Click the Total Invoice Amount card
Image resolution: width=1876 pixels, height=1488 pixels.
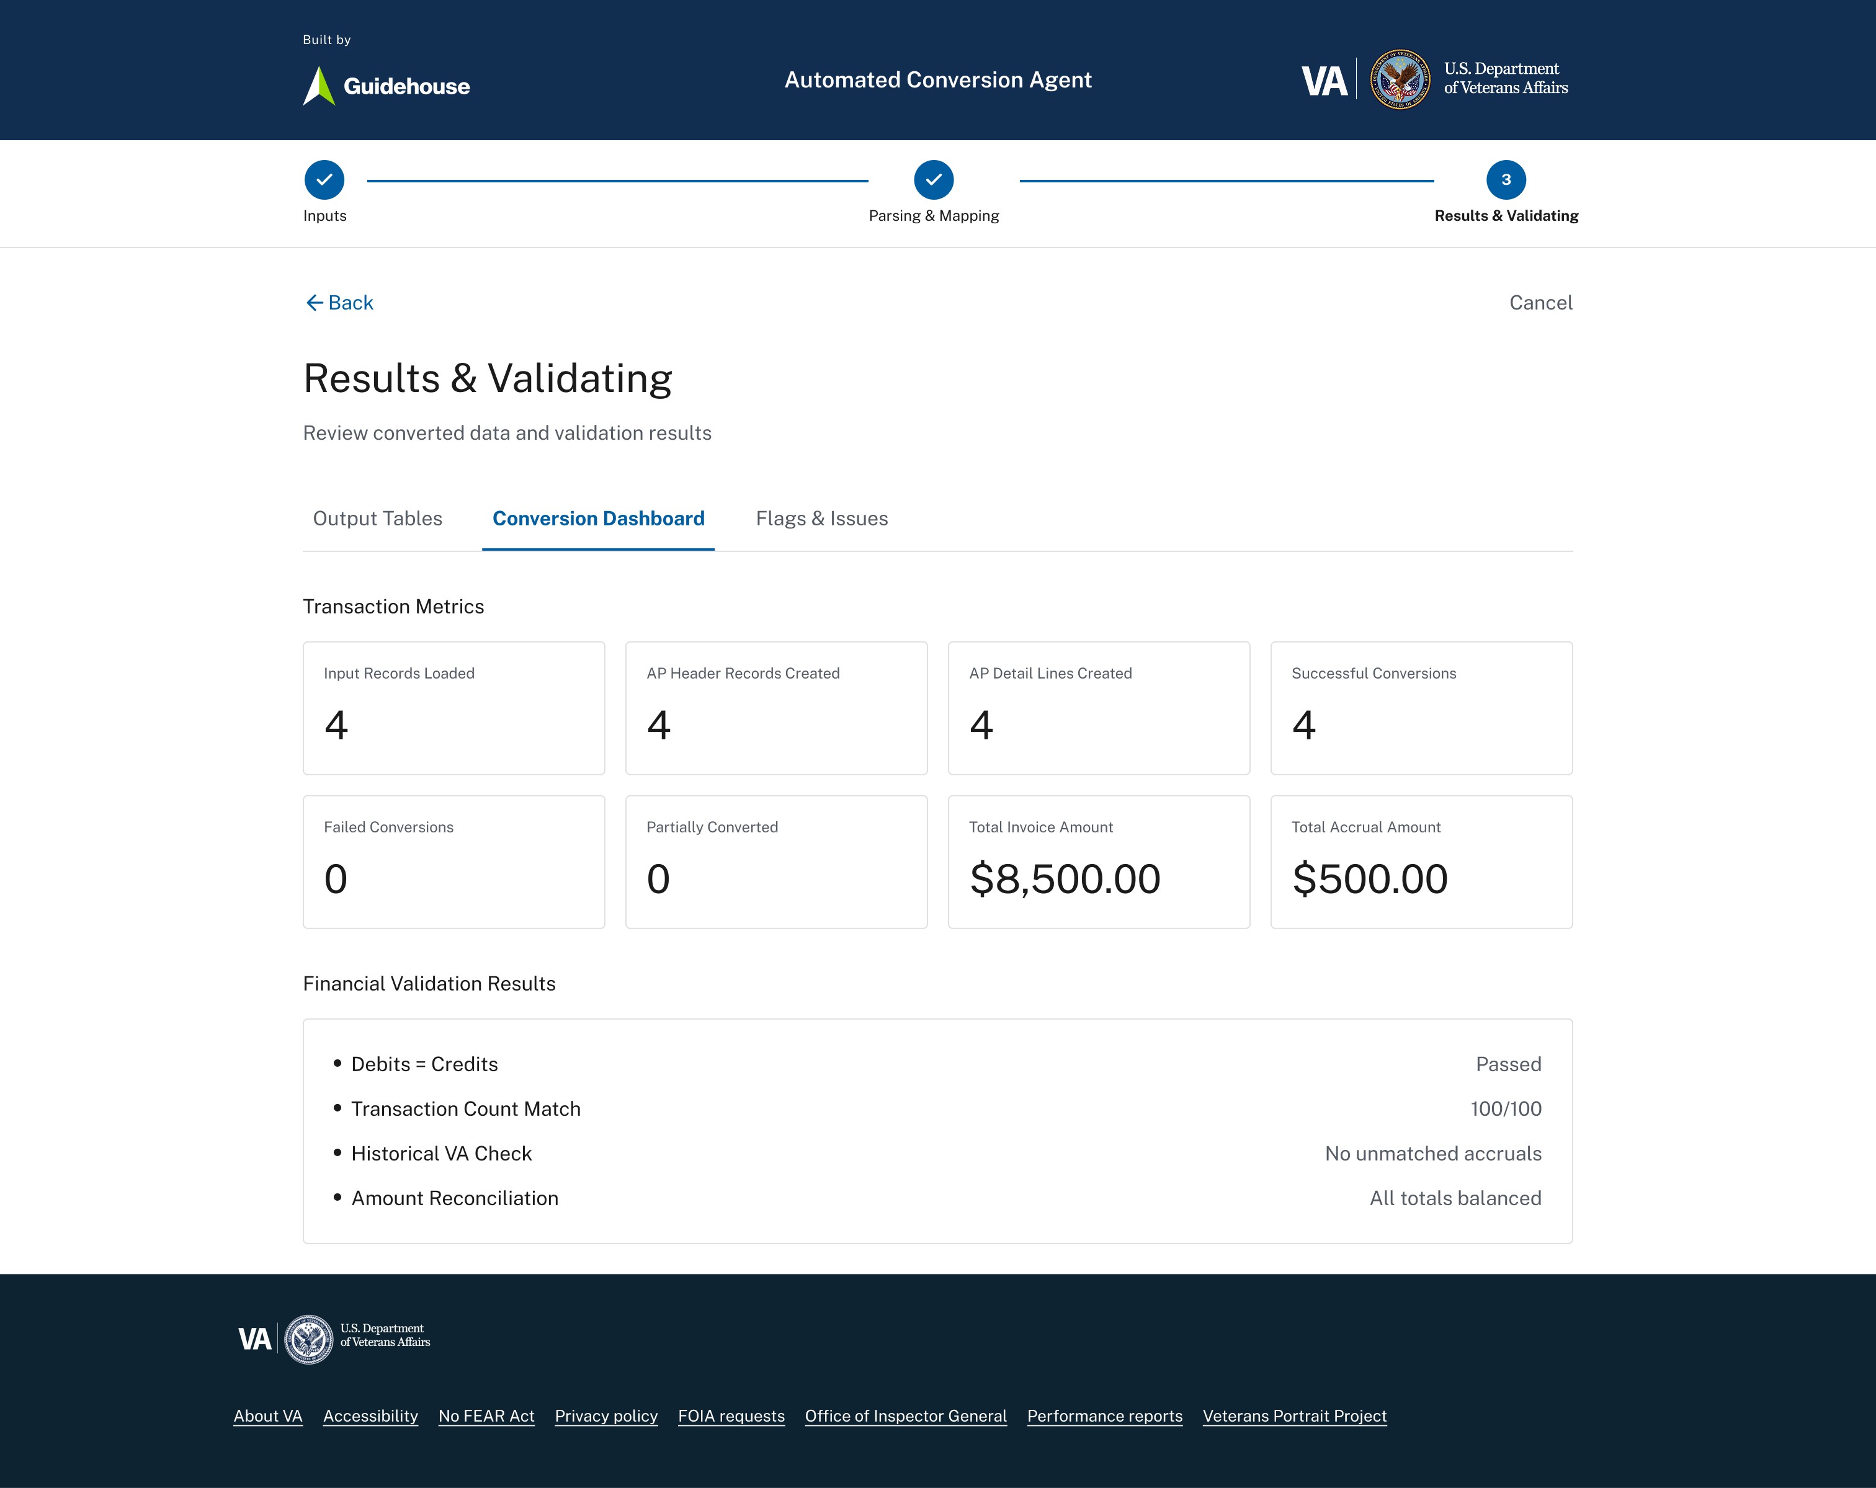coord(1098,862)
